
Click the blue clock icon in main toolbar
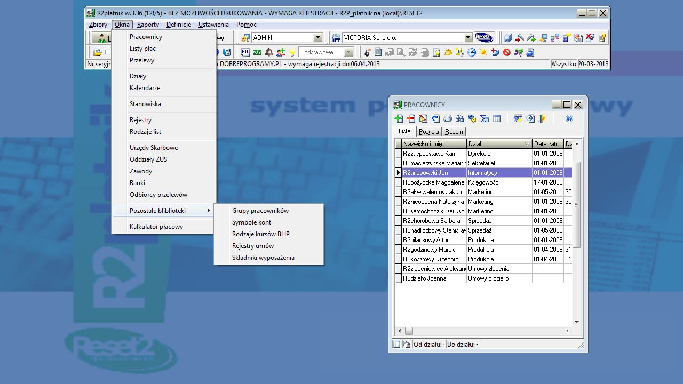[472, 52]
